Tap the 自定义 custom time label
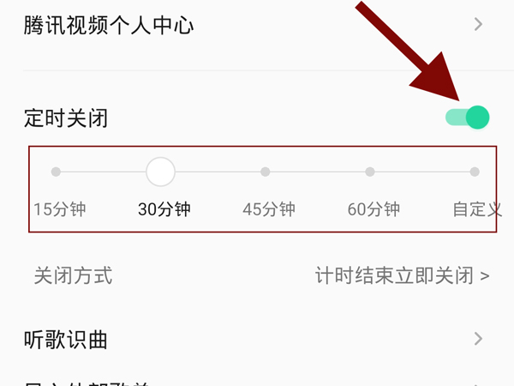 pos(477,209)
